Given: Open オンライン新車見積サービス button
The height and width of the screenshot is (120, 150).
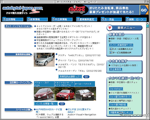Looking at the screenshot, I should pos(121,45).
